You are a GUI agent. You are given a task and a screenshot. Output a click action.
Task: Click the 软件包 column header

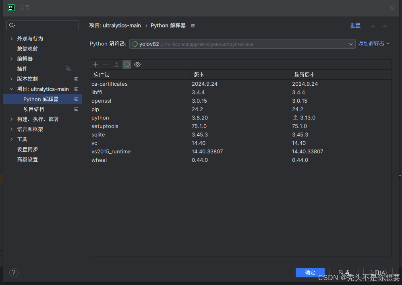click(140, 74)
